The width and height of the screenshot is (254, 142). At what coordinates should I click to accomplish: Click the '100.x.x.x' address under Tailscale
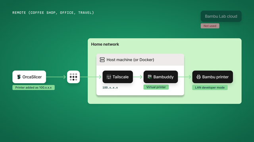click(110, 88)
